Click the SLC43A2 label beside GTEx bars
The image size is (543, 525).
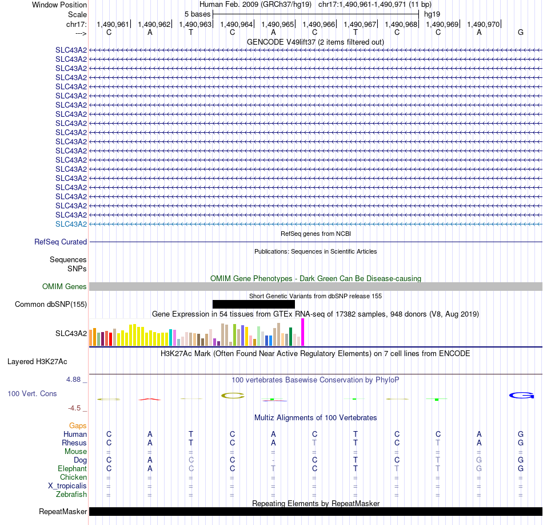tap(71, 333)
